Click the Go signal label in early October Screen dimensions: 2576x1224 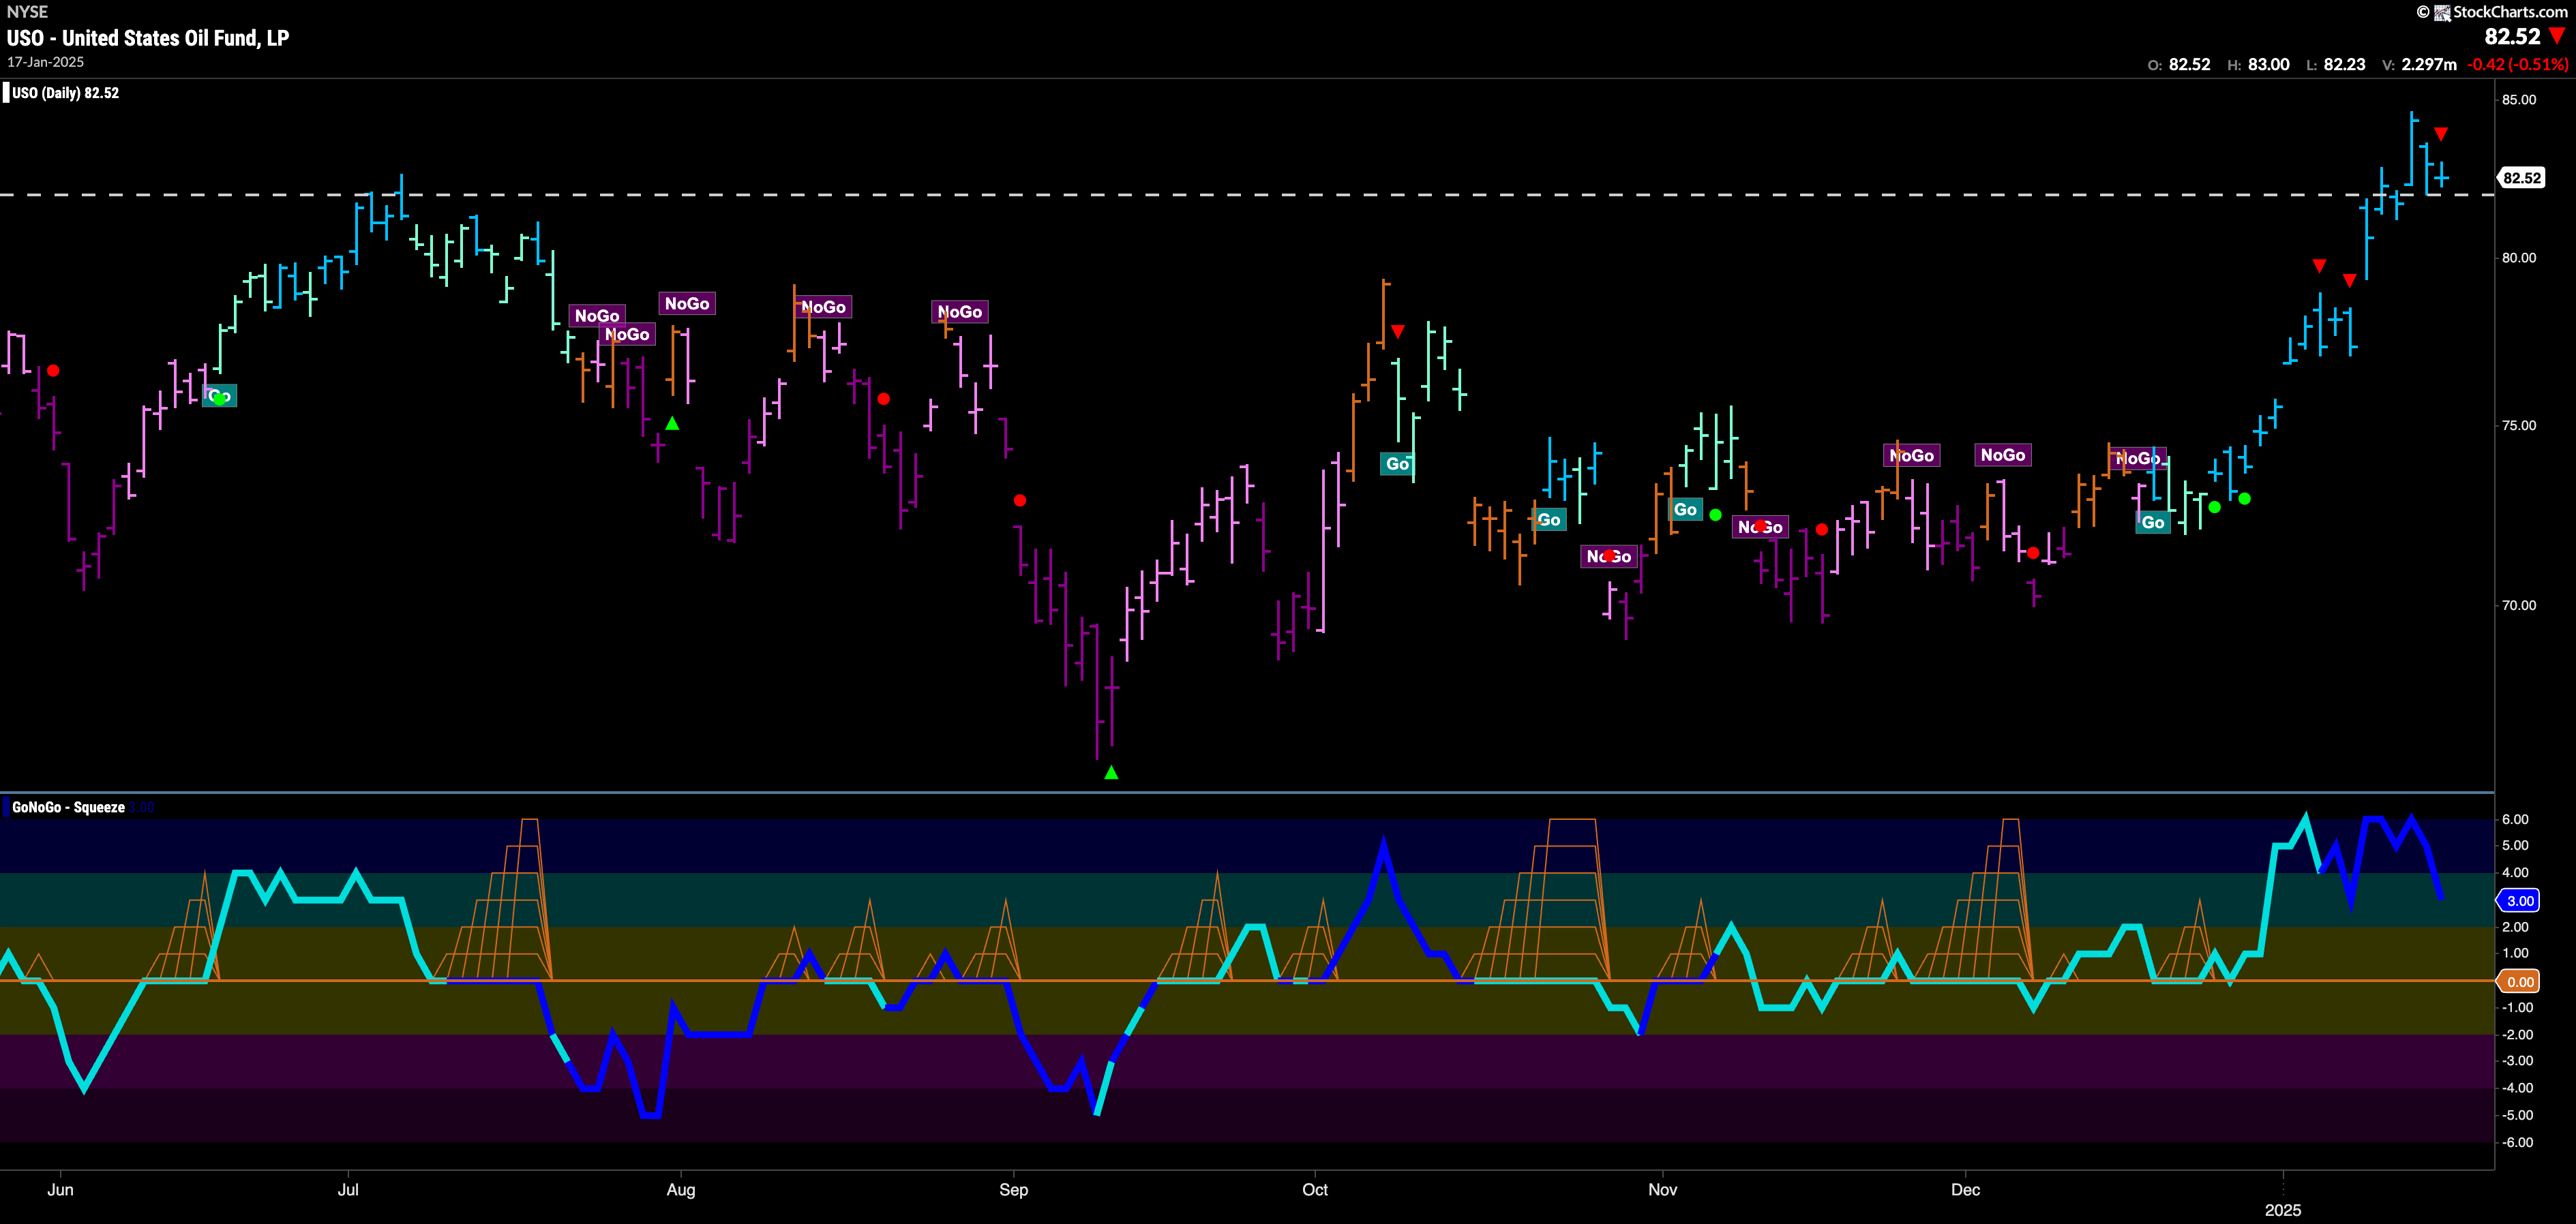pyautogui.click(x=1397, y=463)
